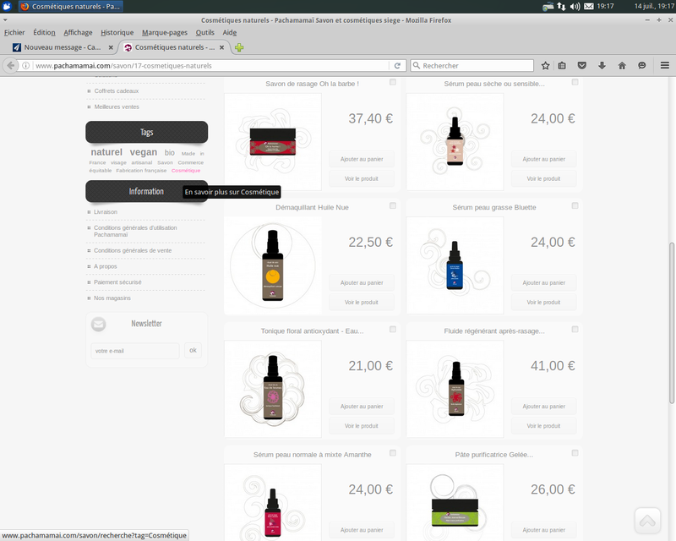Open the volume control in system tray

tap(575, 7)
